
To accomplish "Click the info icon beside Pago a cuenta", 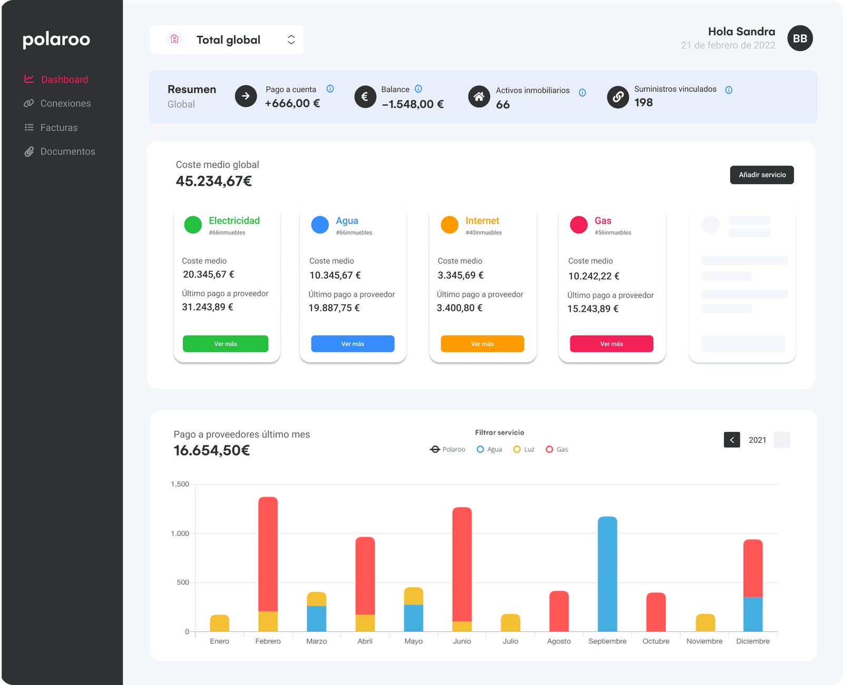I will 330,89.
